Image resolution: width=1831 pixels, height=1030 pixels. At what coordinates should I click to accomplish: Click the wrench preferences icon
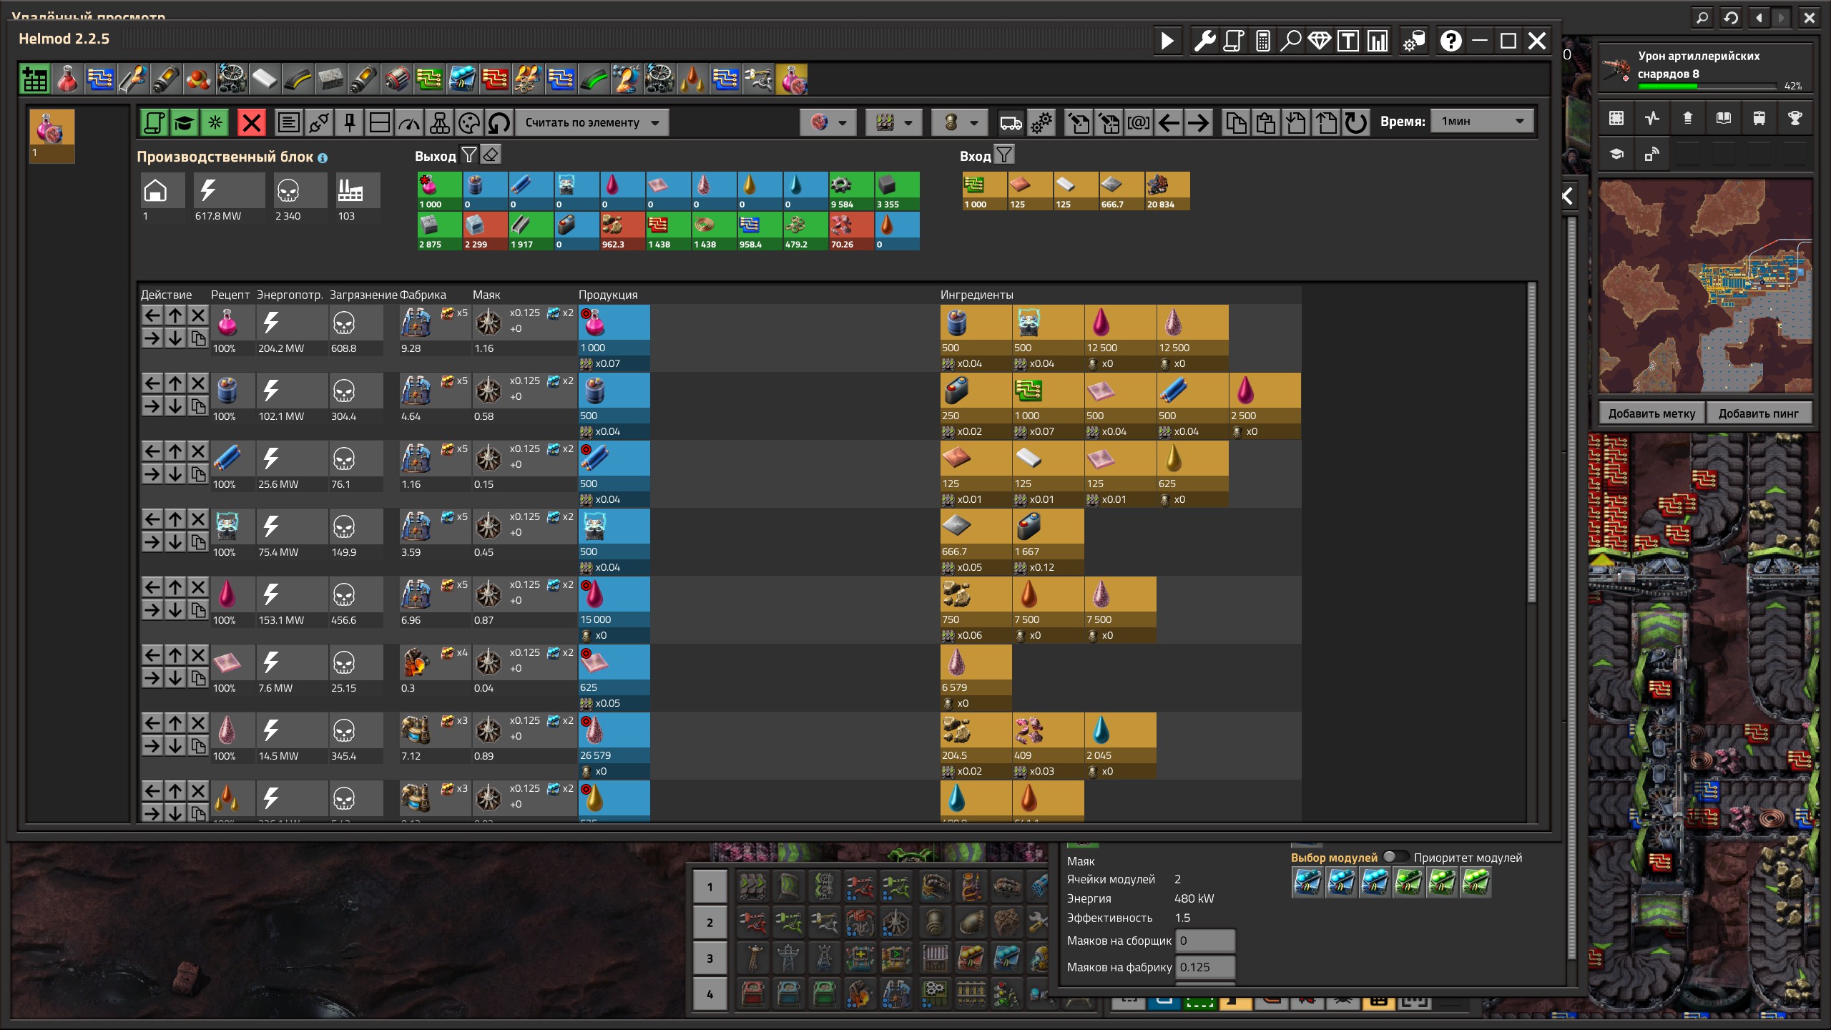[x=1204, y=41]
